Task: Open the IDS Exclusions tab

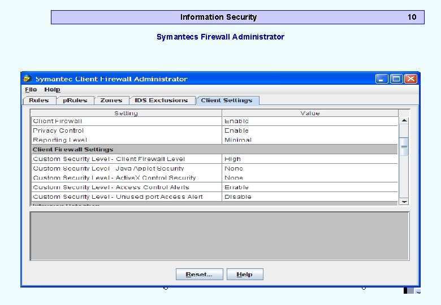Action: click(x=161, y=101)
